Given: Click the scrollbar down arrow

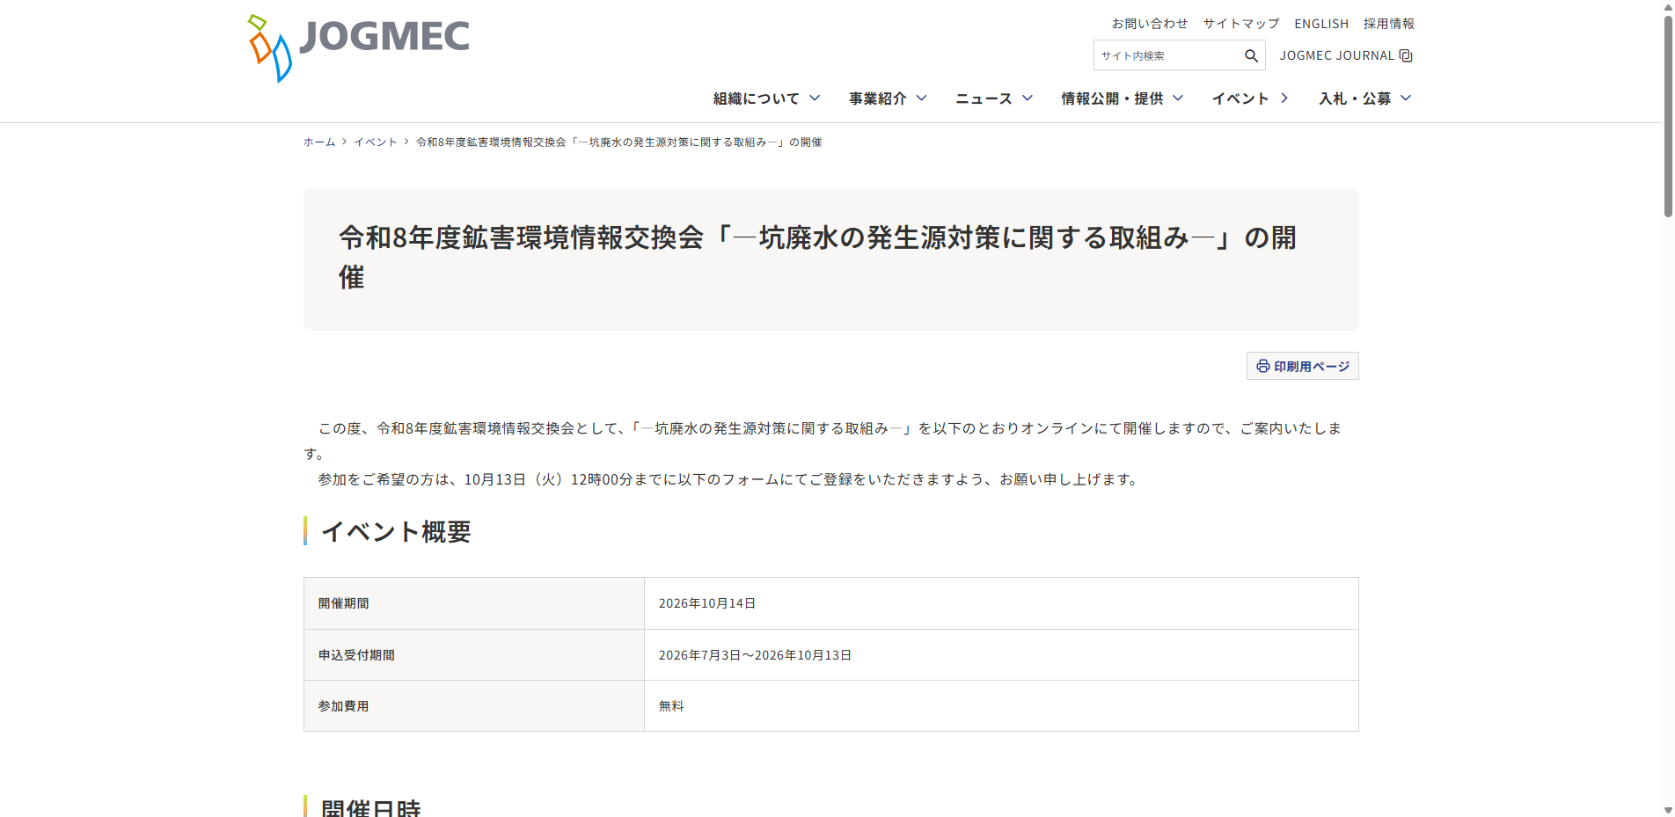Looking at the screenshot, I should click(x=1667, y=810).
